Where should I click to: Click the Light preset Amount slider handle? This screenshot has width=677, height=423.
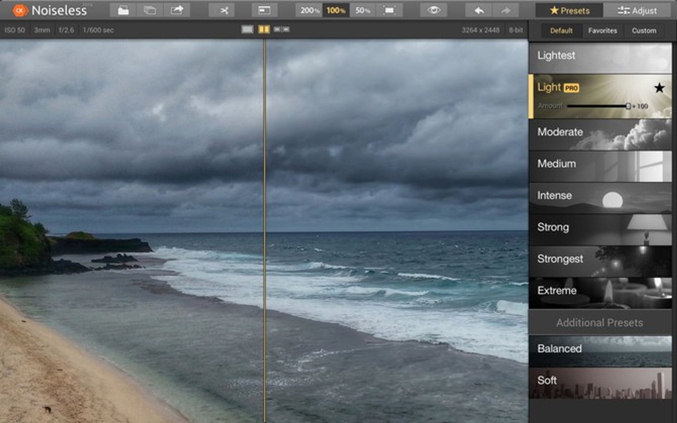[628, 106]
